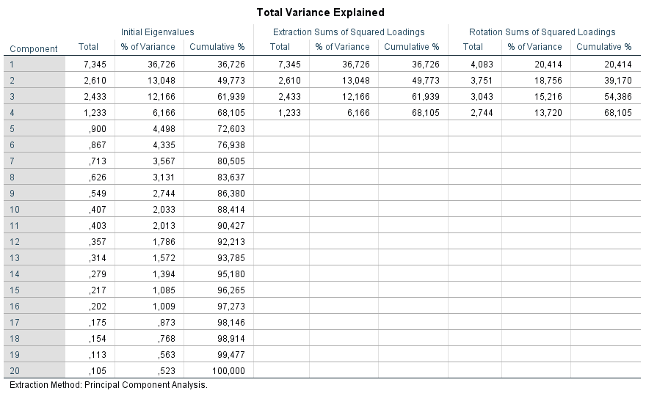This screenshot has width=646, height=396.
Task: Select the eigenvalue total cell showing ,105
Action: [x=88, y=370]
